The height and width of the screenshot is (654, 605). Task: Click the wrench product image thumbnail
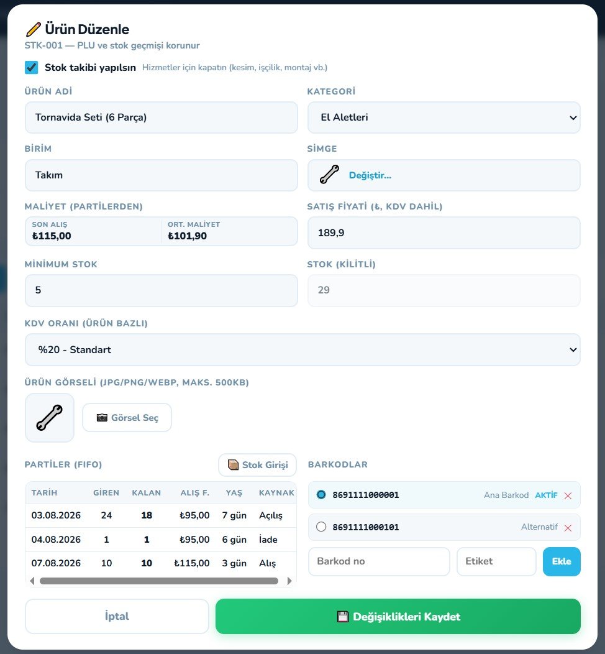tap(50, 418)
